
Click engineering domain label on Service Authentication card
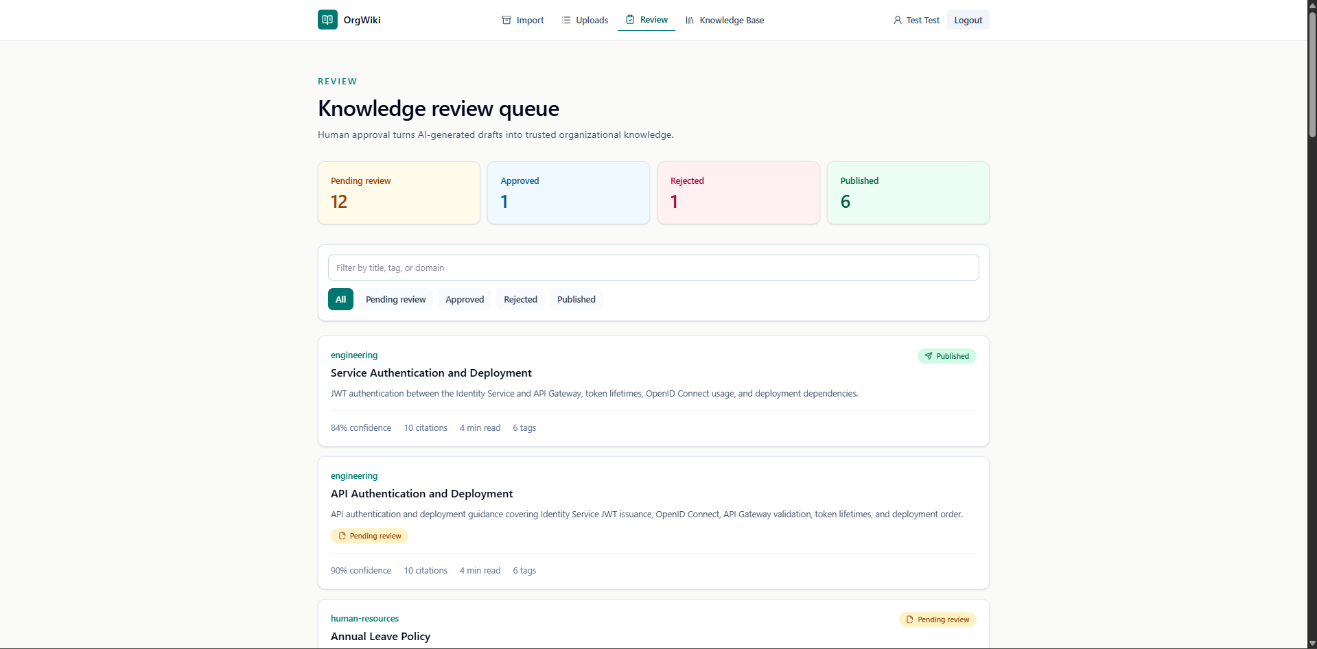(354, 355)
